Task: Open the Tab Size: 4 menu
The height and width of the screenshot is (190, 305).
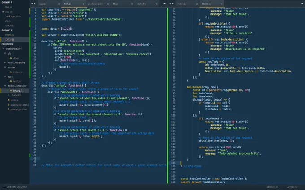Action: tap(271, 187)
